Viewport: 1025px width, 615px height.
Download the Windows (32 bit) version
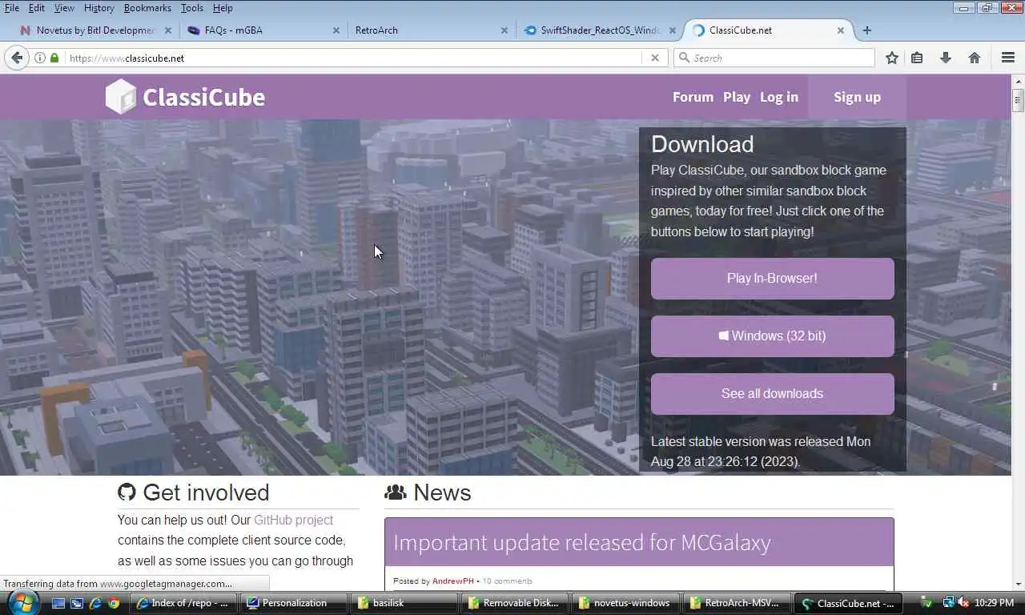(772, 336)
